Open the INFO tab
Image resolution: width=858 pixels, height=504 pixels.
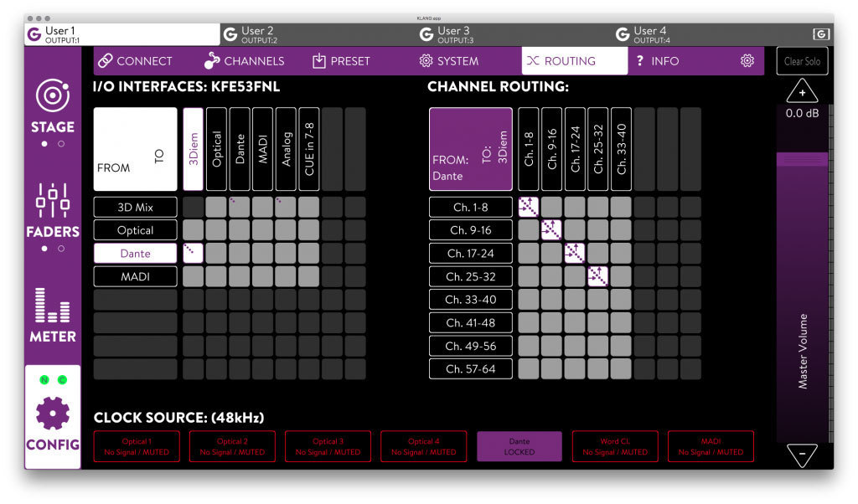point(658,60)
